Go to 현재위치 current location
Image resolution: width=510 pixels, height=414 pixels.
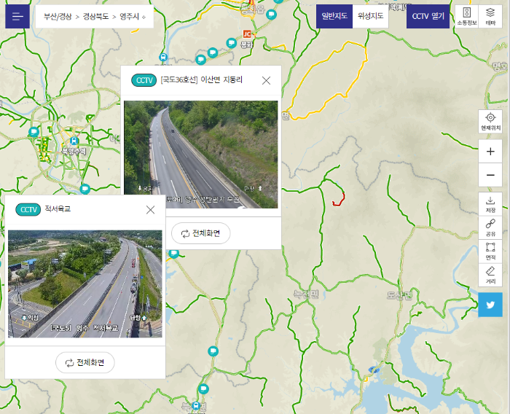(490, 122)
